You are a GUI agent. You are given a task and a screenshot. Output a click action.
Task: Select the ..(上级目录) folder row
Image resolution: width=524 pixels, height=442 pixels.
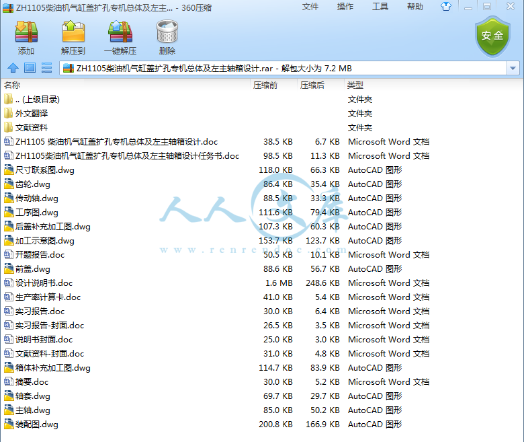pos(262,100)
